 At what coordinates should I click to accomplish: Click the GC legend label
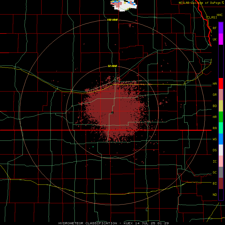click(214, 172)
